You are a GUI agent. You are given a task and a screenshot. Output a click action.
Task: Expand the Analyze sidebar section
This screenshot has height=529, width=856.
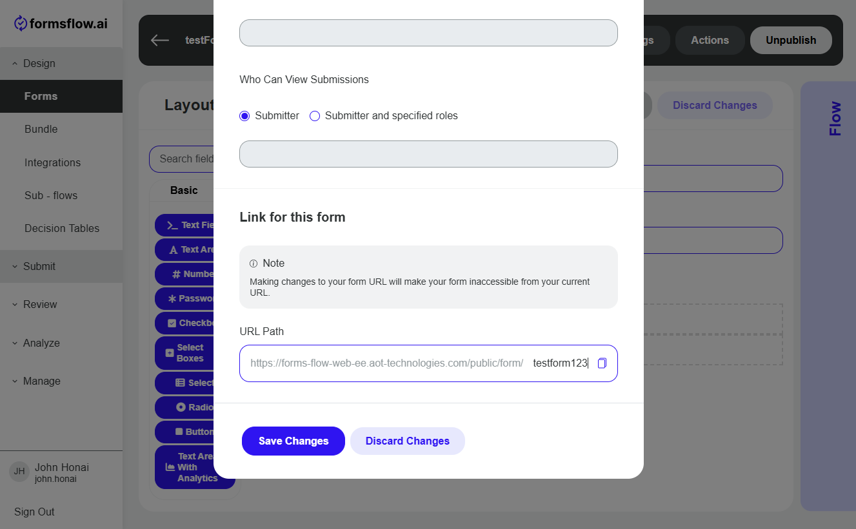[x=61, y=343]
